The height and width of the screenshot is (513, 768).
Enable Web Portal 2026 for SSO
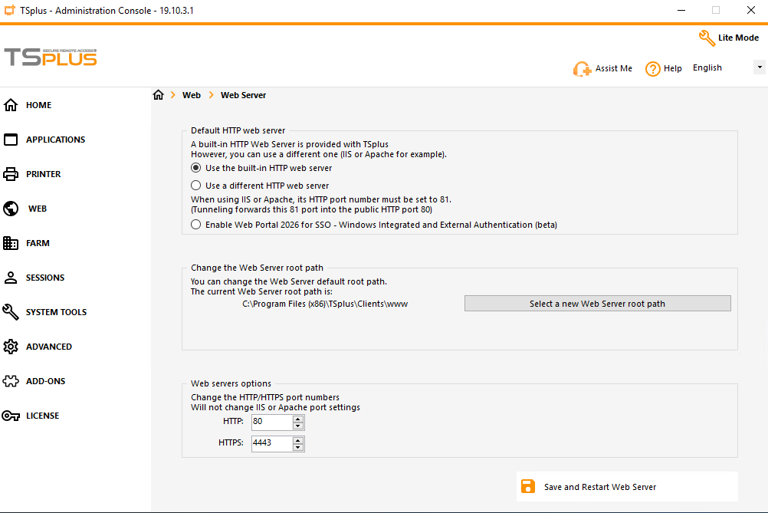pos(195,224)
